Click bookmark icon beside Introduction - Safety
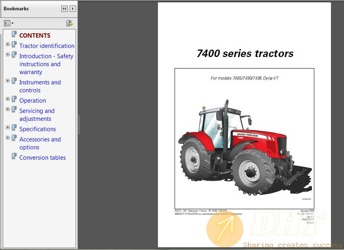 click(x=14, y=55)
